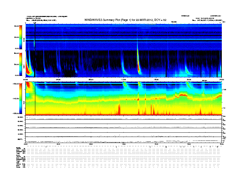
Task: Click the 60.00 label on RAD1 color scale
Action: pyautogui.click(x=16, y=53)
